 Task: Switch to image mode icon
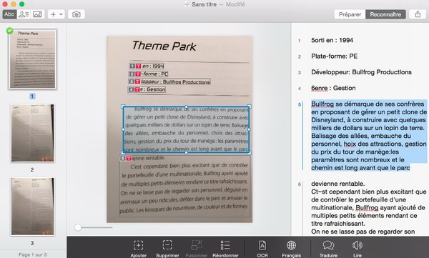37,14
